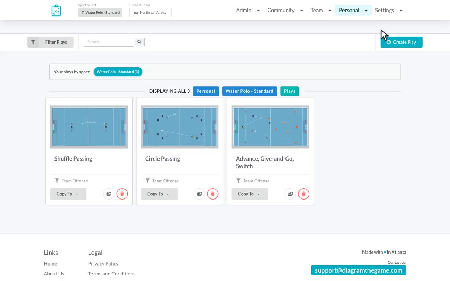Open gallery icon on Circle Passing card

coord(199,194)
